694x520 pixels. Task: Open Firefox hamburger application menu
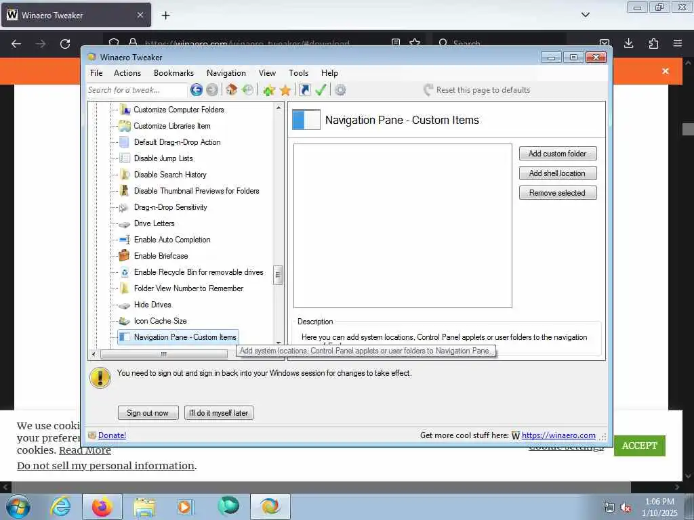click(678, 43)
